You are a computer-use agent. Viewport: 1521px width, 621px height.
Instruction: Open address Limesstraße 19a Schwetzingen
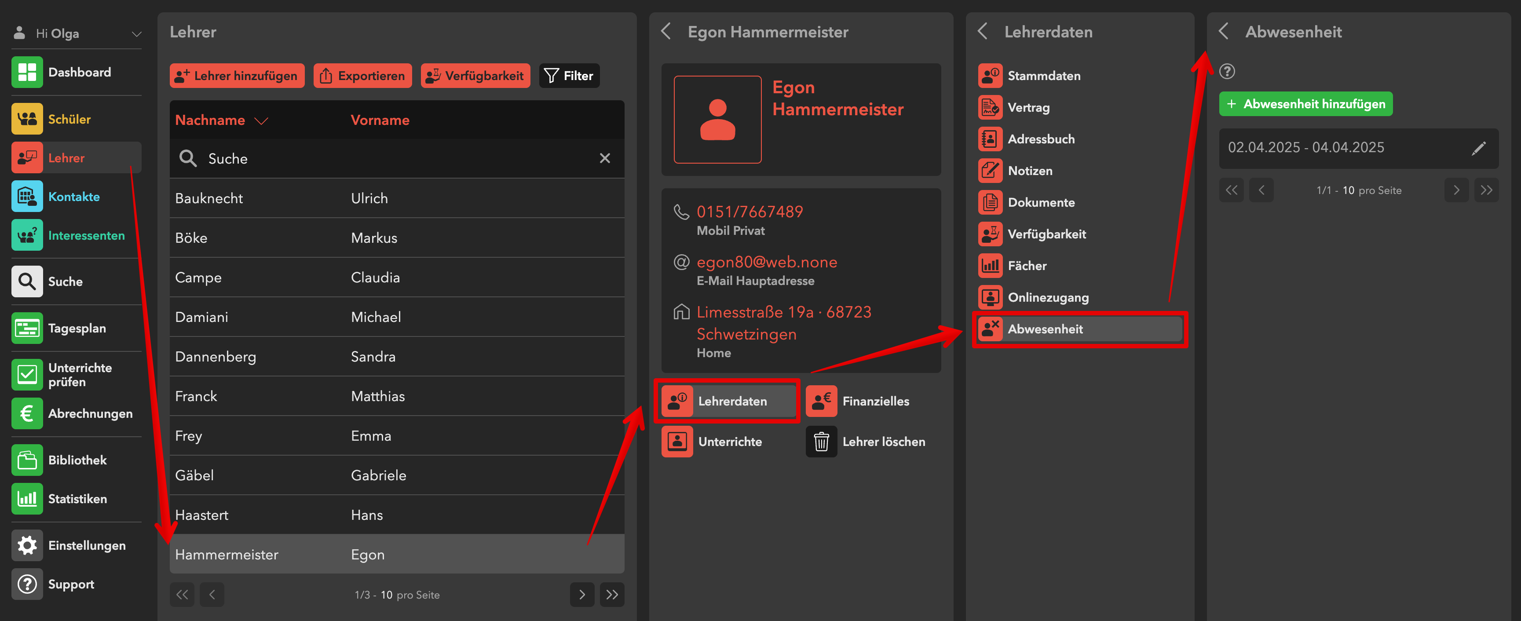pos(783,323)
